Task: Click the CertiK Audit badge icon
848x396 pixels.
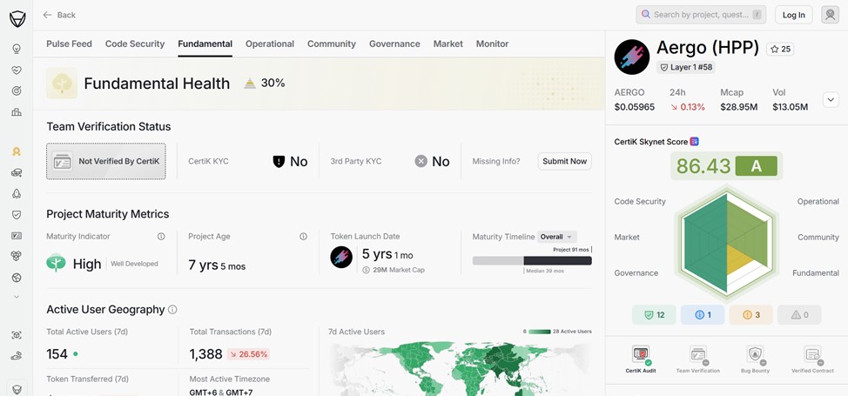Action: coord(641,355)
